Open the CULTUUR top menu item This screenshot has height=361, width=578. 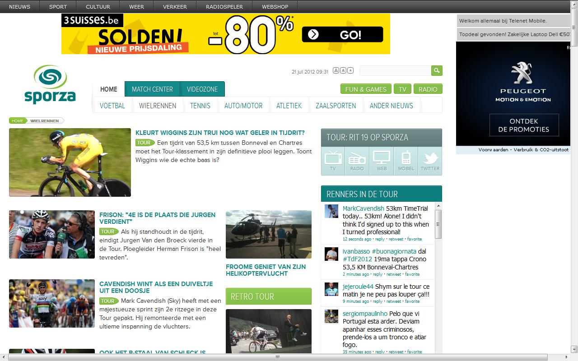pyautogui.click(x=99, y=6)
